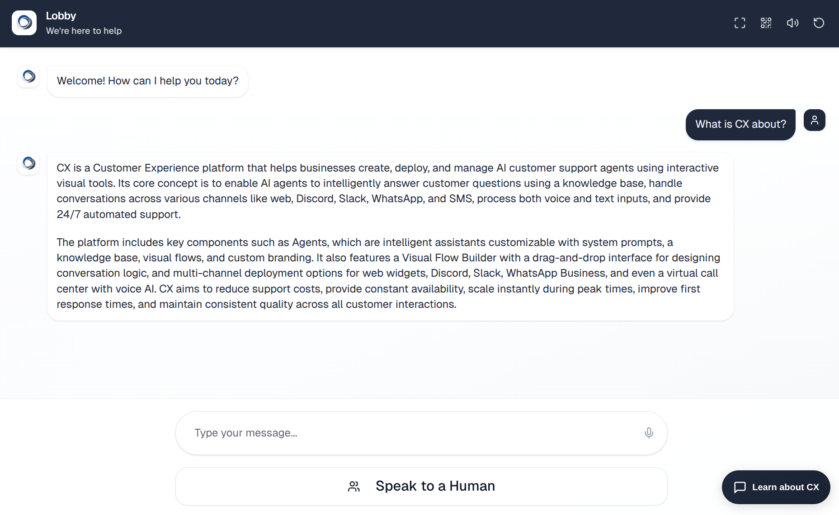Enter fullscreen mode via header icon
Viewport: 839px width, 515px height.
[x=740, y=23]
